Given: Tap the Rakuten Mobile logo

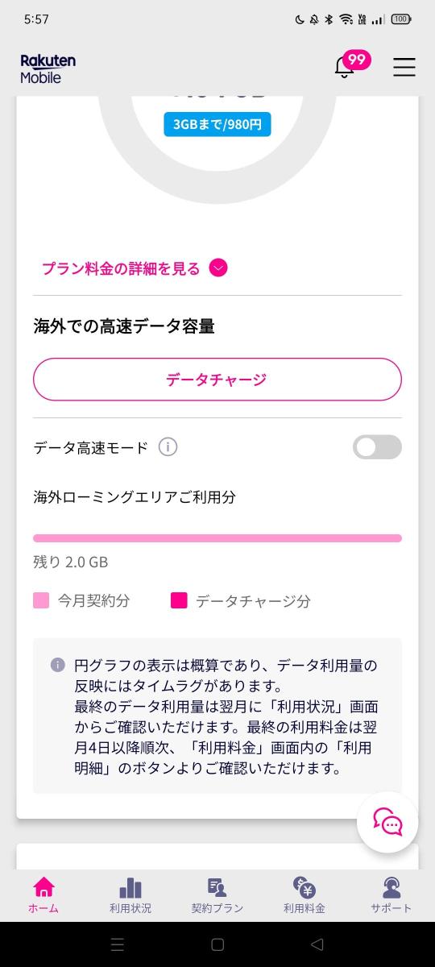Looking at the screenshot, I should pyautogui.click(x=48, y=68).
